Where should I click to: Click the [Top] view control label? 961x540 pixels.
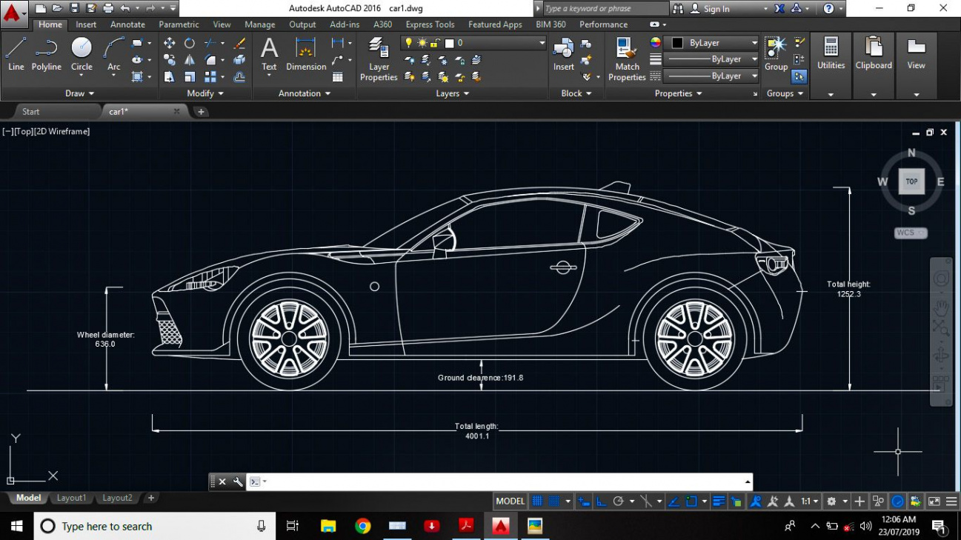coord(22,131)
